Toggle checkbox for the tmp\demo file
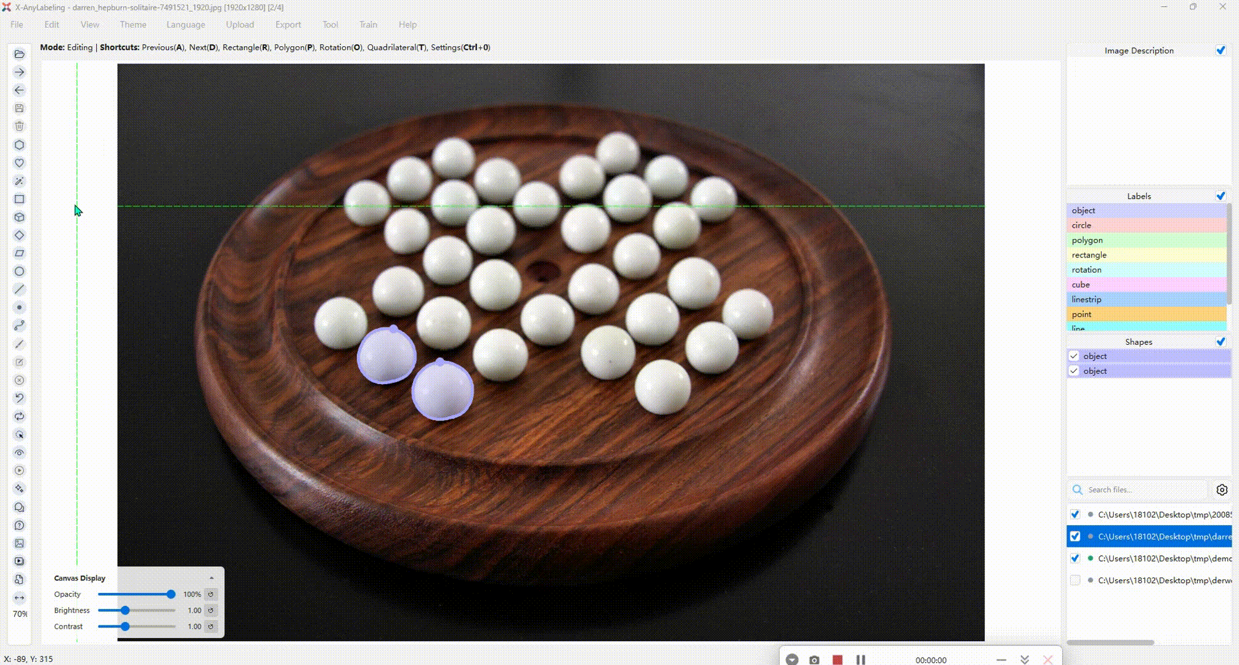The height and width of the screenshot is (665, 1239). click(x=1075, y=558)
